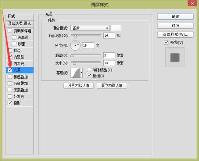Viewport: 199px width, 161px height.
Task: Focus the distance field showing 3
Action: (x=109, y=55)
